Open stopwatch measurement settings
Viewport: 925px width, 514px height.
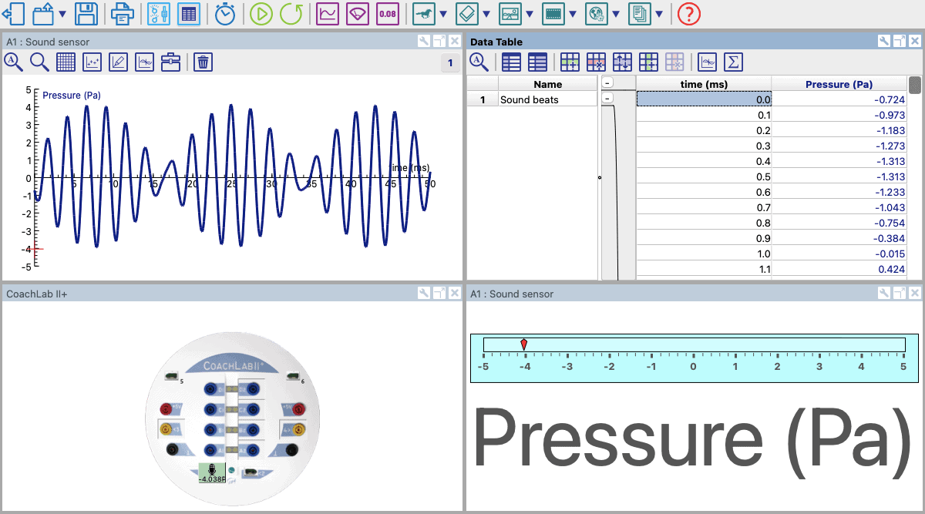tap(225, 14)
